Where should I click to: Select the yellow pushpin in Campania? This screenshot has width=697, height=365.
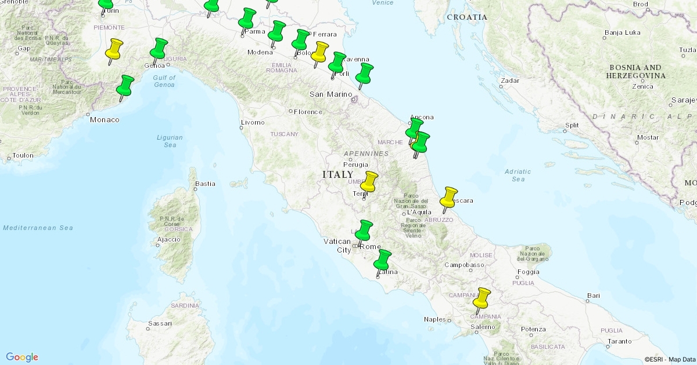tap(482, 298)
